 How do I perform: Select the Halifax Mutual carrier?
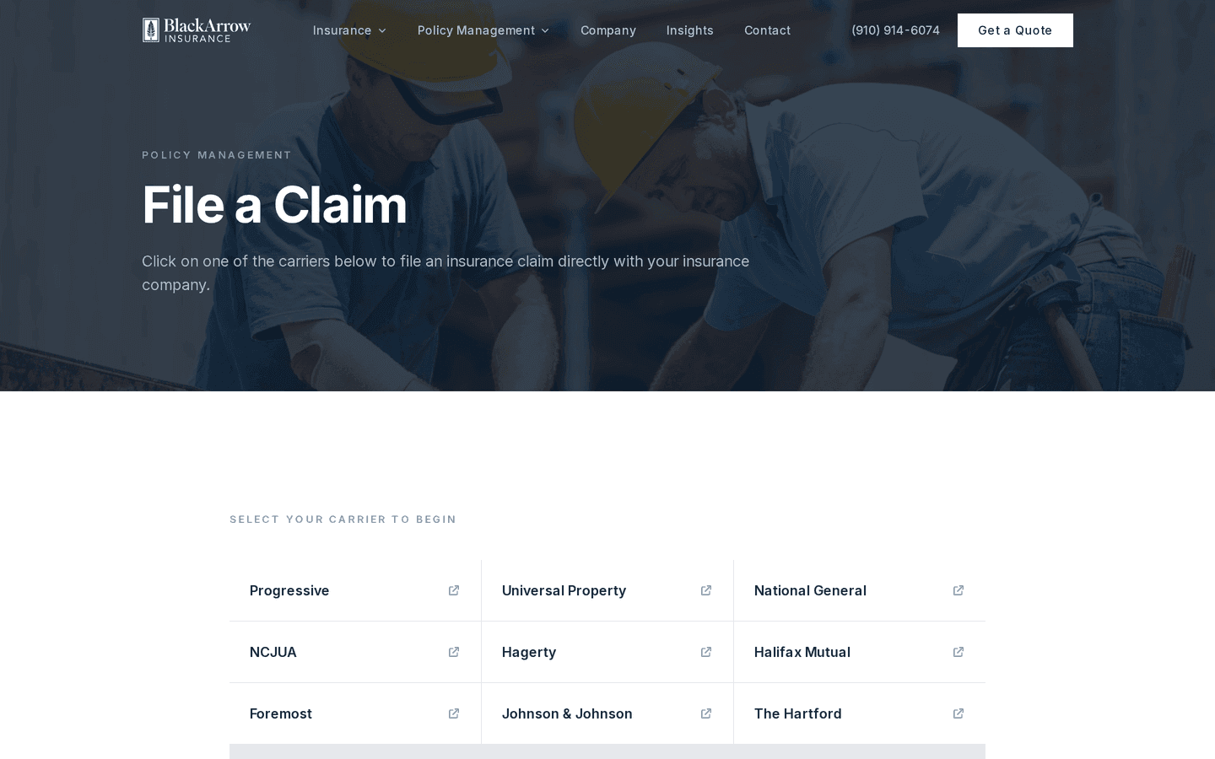[x=860, y=652]
